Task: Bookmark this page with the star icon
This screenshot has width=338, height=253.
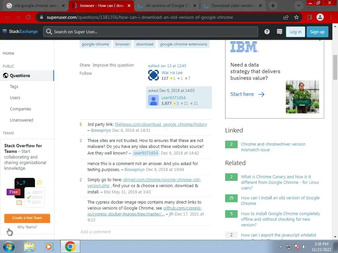Action: (x=296, y=17)
